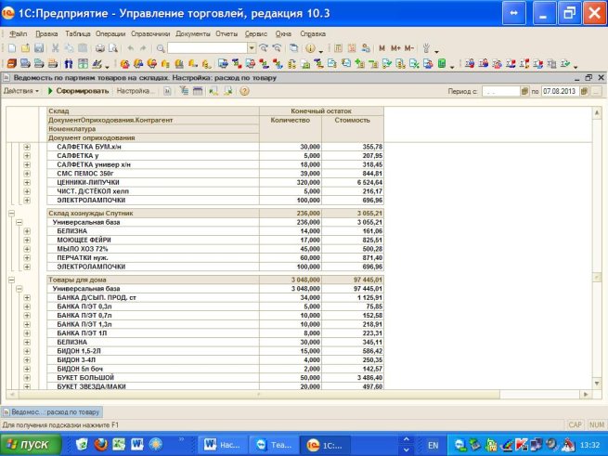Viewport: 608px width, 456px height.
Task: Expand the БЕЛИЗНА row under Склад хознужды
Action: 27,231
